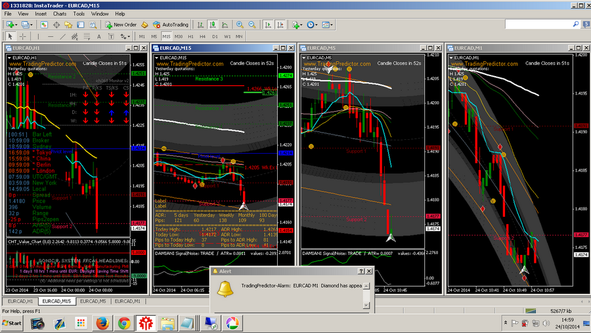Switch chart to bar chart
This screenshot has height=333, width=591.
pyautogui.click(x=200, y=24)
